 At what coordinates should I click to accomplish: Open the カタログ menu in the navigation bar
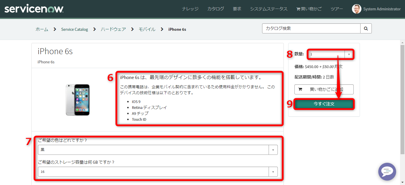[215, 9]
